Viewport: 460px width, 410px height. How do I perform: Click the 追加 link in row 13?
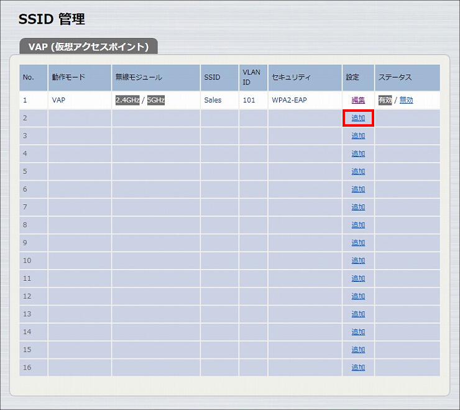(x=358, y=314)
